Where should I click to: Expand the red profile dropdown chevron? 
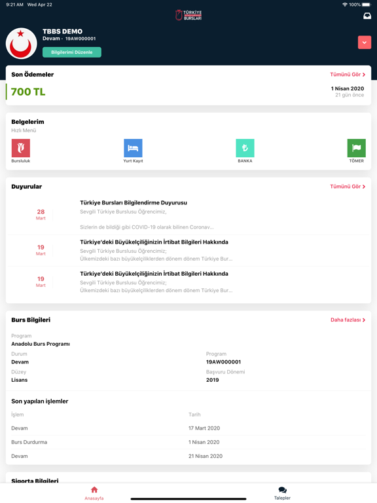[x=364, y=43]
